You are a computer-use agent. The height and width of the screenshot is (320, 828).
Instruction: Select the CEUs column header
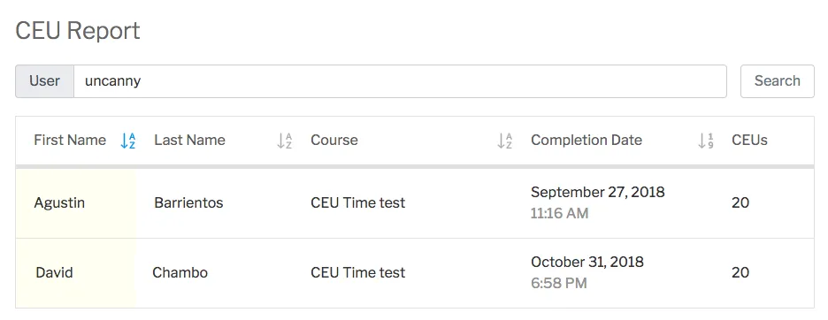(x=749, y=140)
